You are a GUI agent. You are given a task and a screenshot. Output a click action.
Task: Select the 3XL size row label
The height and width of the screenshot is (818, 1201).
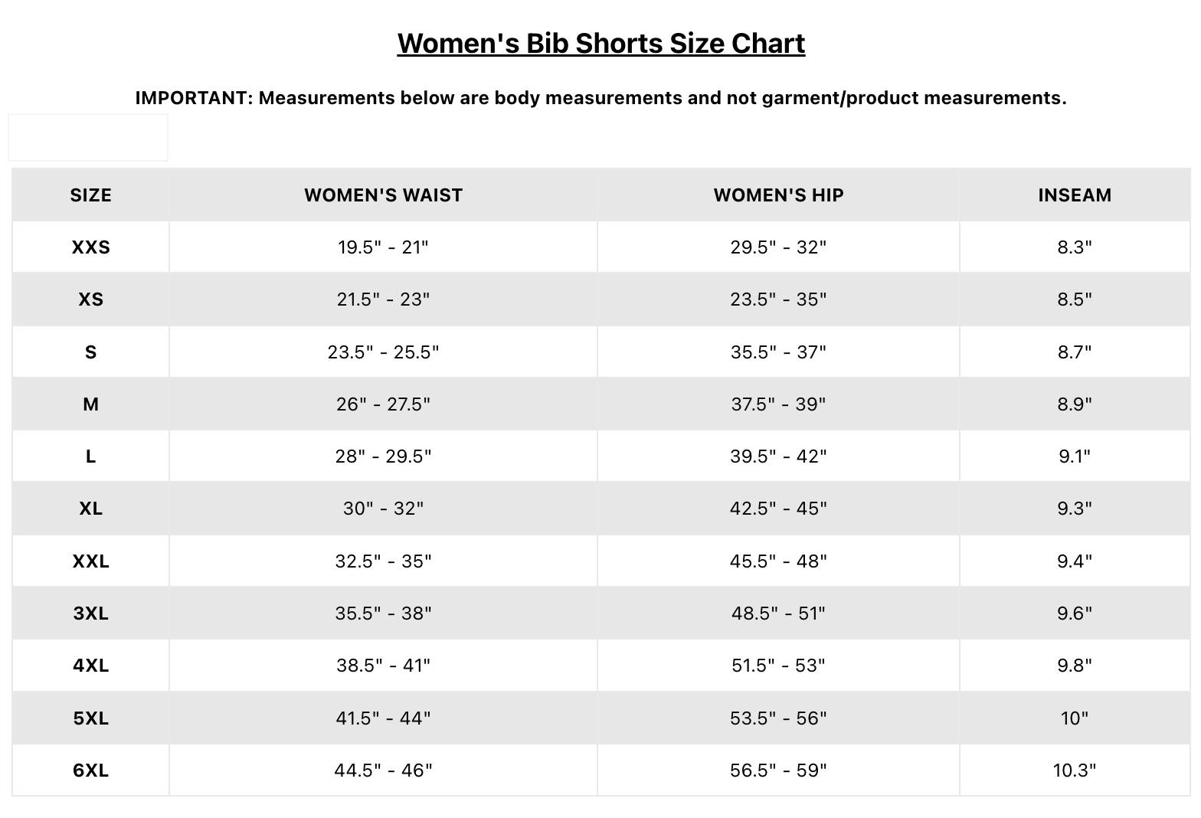(x=90, y=613)
